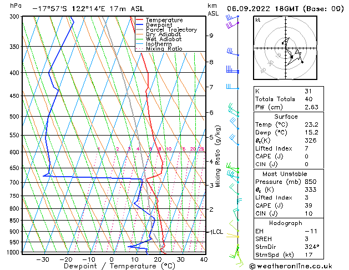Click the '0' temperature axis label

[x=112, y=259]
